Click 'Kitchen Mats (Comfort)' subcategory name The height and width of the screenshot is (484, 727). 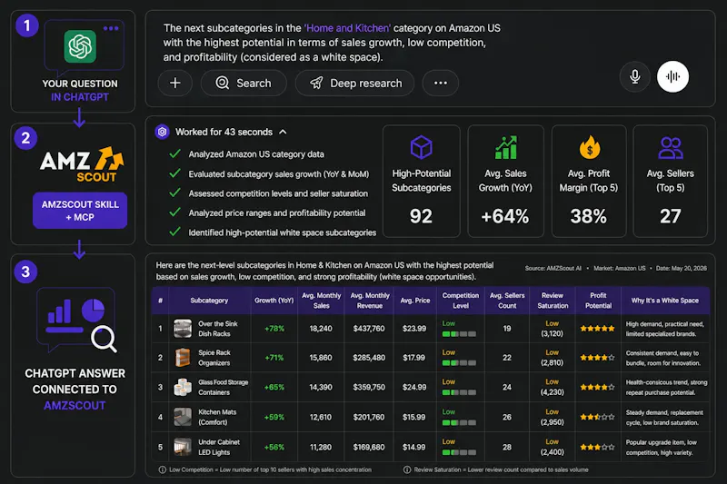click(x=217, y=417)
